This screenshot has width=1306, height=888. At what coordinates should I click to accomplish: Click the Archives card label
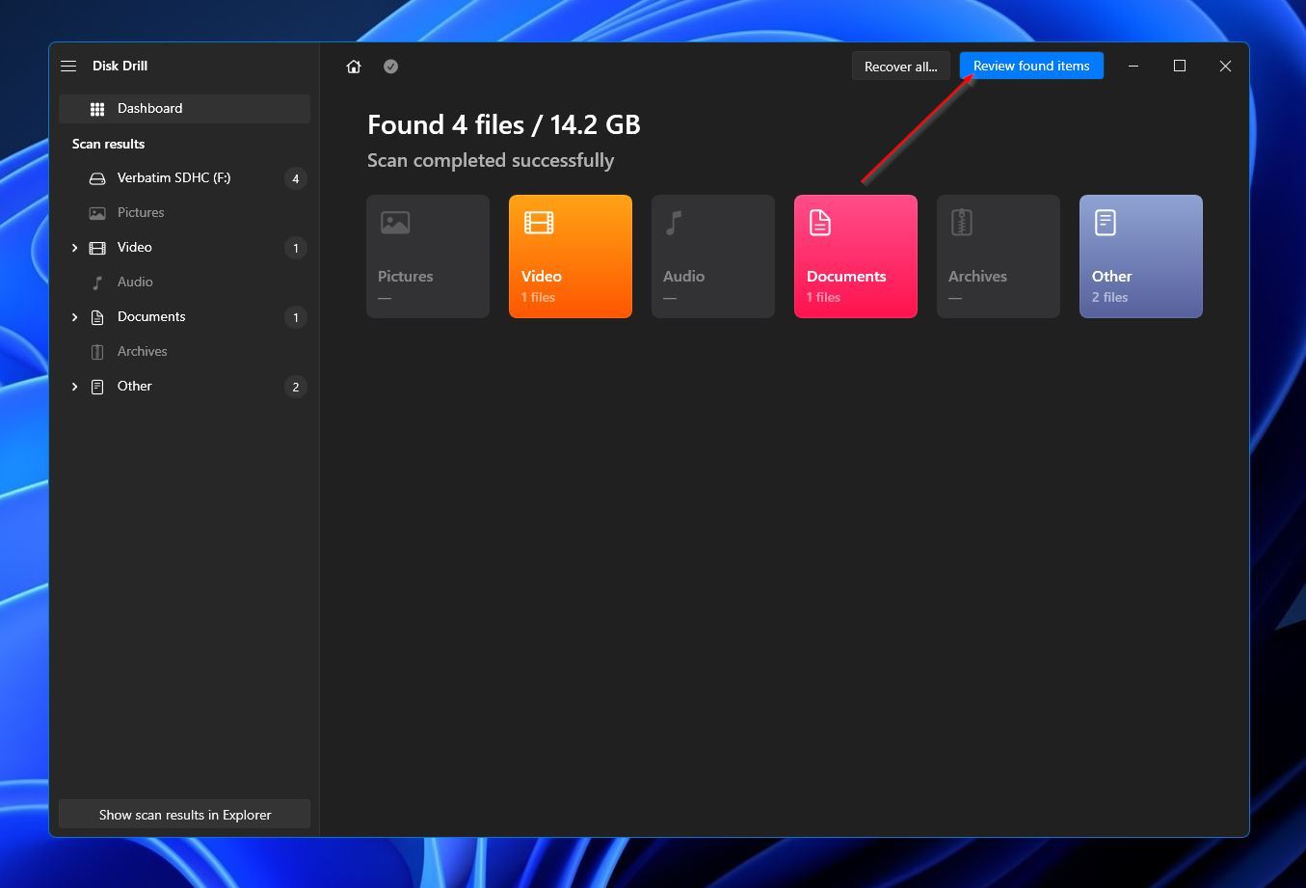pos(977,277)
